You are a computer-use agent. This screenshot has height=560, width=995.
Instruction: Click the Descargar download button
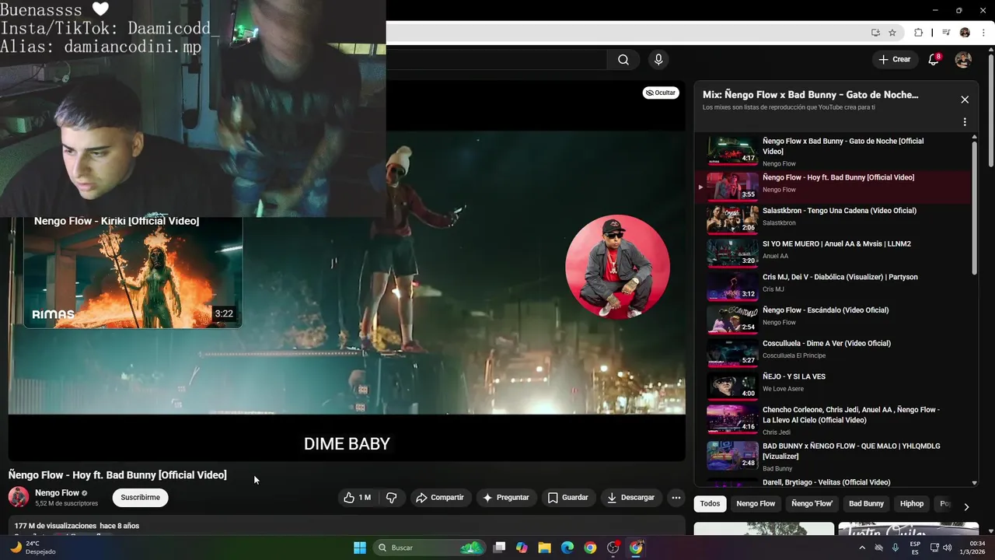pos(630,498)
